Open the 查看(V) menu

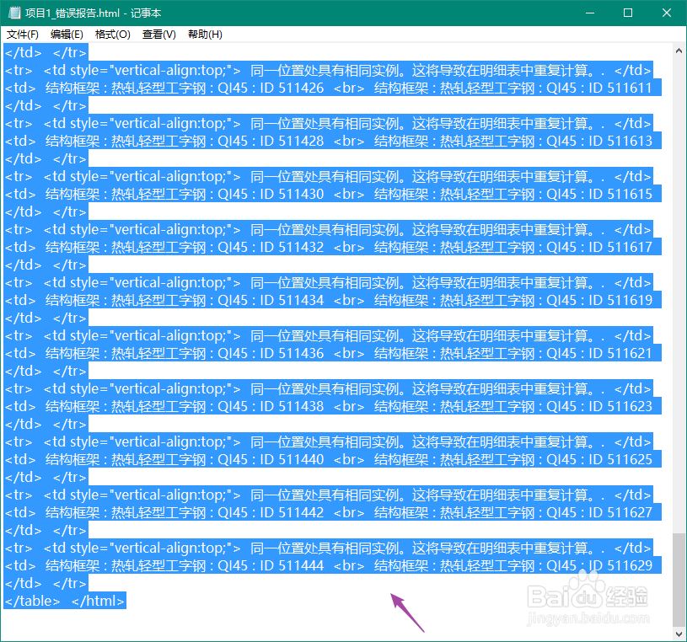(159, 35)
